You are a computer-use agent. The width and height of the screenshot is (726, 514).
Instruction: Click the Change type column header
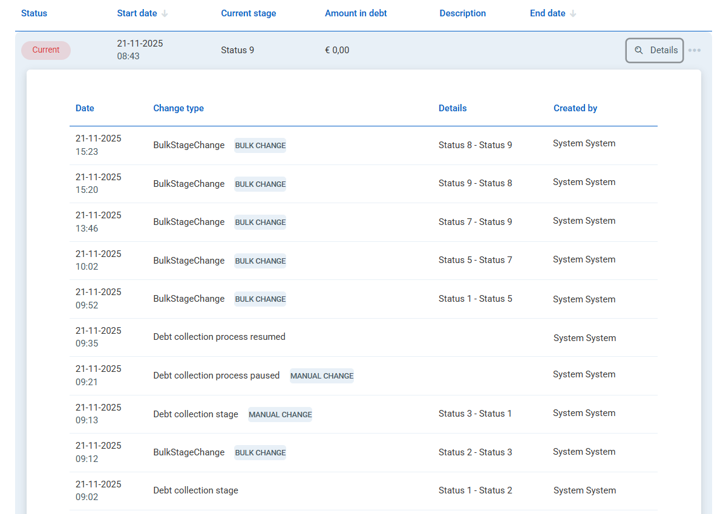click(x=178, y=108)
